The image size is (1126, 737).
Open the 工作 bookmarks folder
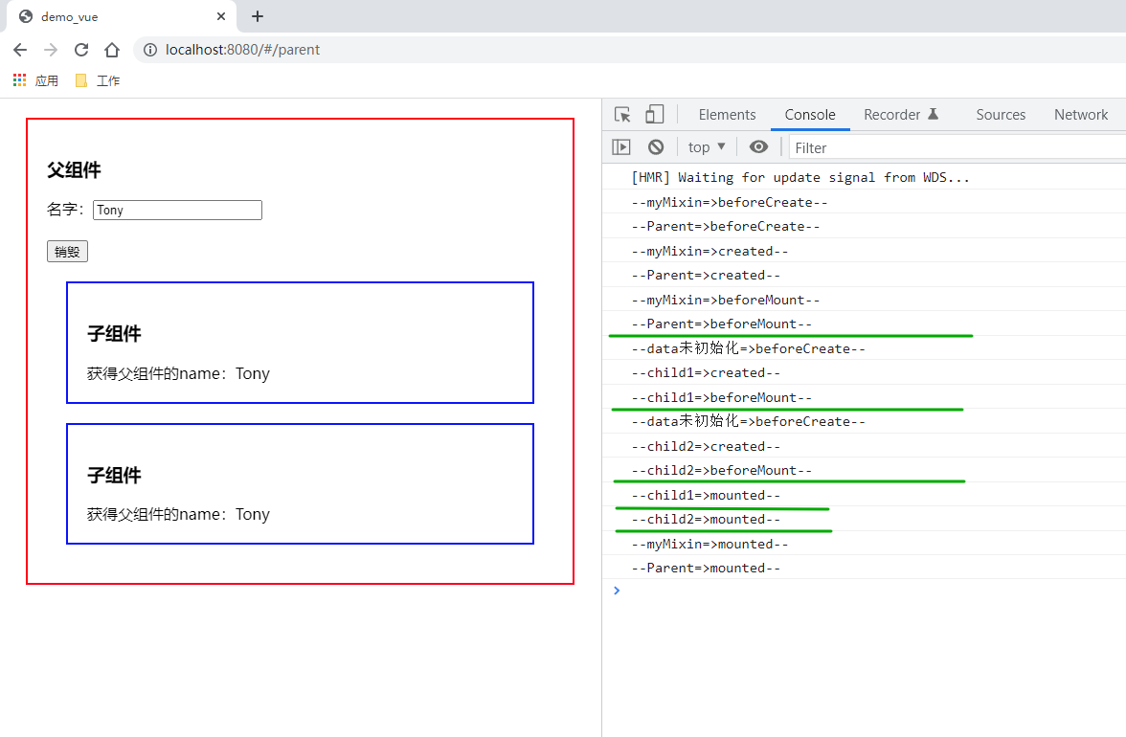98,80
